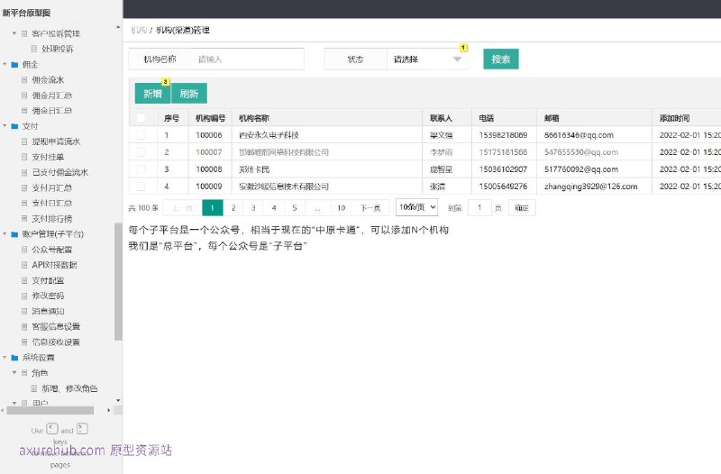Viewport: 721px width, 474px height.
Task: Check the box for row 西安永久电子科技
Action: tap(141, 135)
